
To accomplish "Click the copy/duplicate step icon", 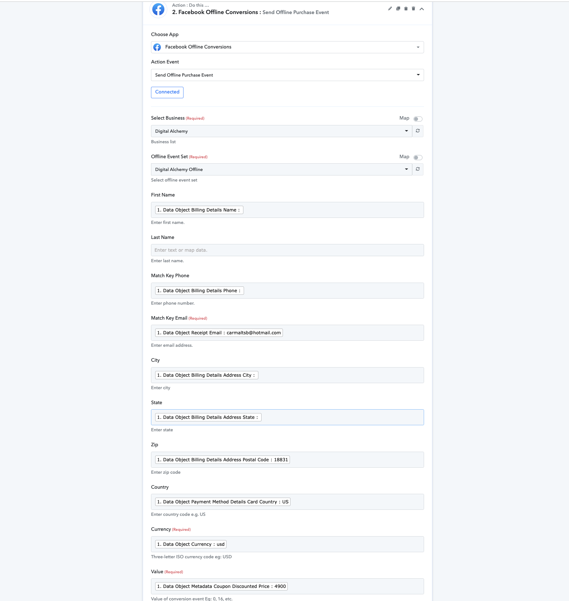I will pyautogui.click(x=398, y=9).
